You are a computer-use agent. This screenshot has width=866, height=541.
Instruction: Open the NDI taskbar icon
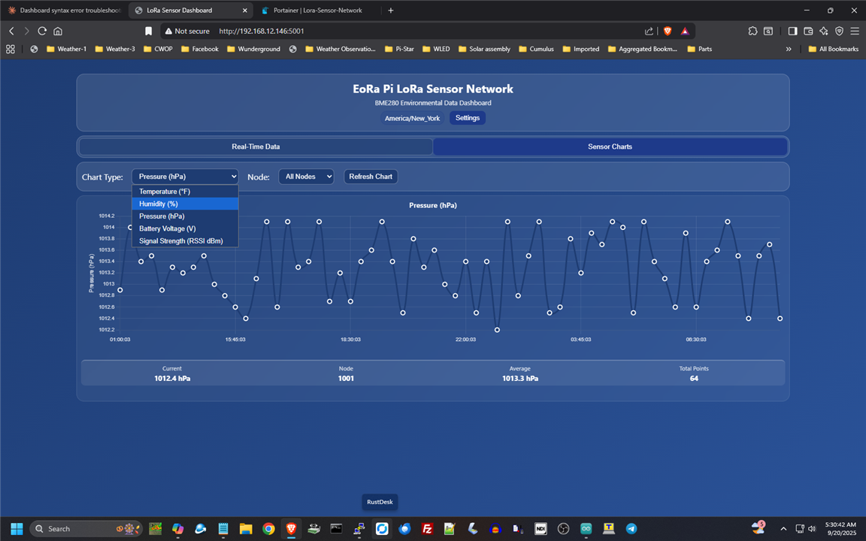(540, 529)
